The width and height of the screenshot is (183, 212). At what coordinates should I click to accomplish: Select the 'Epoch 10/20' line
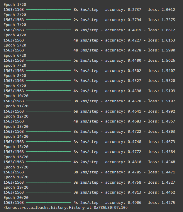tap(16, 96)
